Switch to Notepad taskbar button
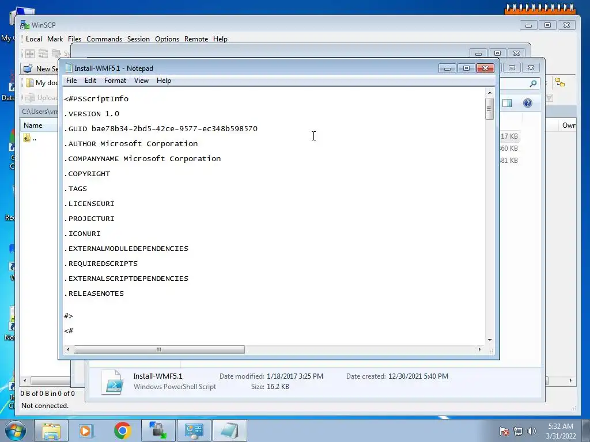The width and height of the screenshot is (590, 442). (x=229, y=430)
